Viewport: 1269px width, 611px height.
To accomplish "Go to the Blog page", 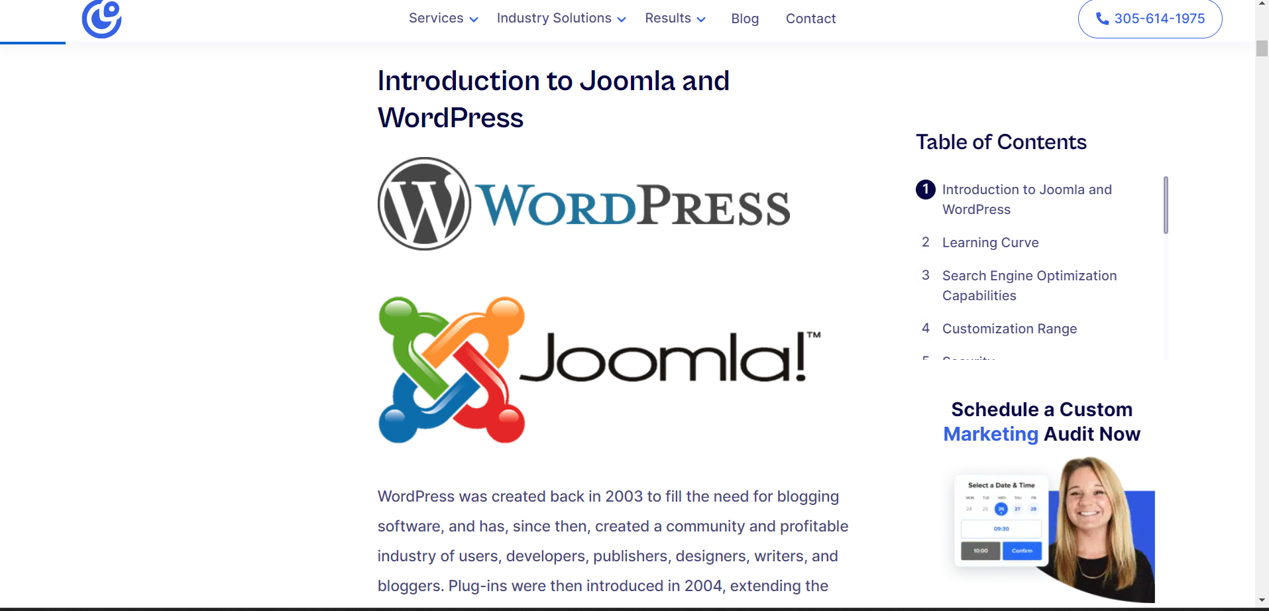I will tap(745, 19).
